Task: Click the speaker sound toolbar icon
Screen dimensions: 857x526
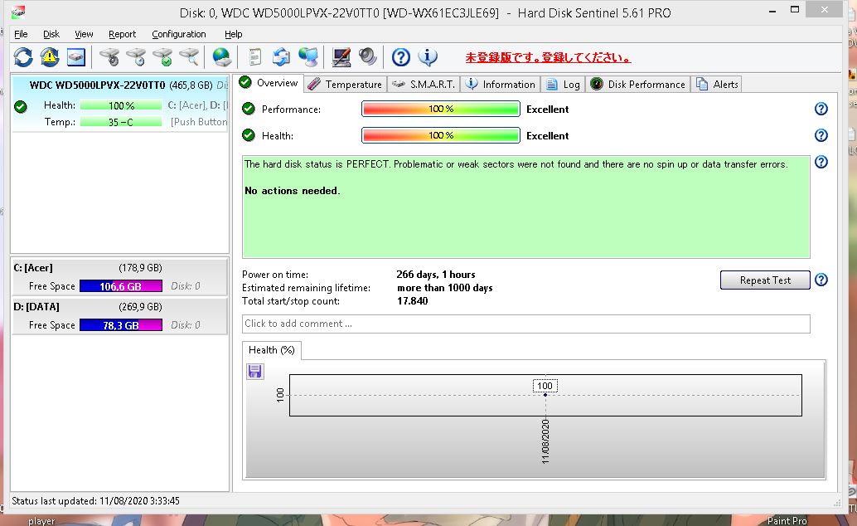Action: (x=368, y=57)
